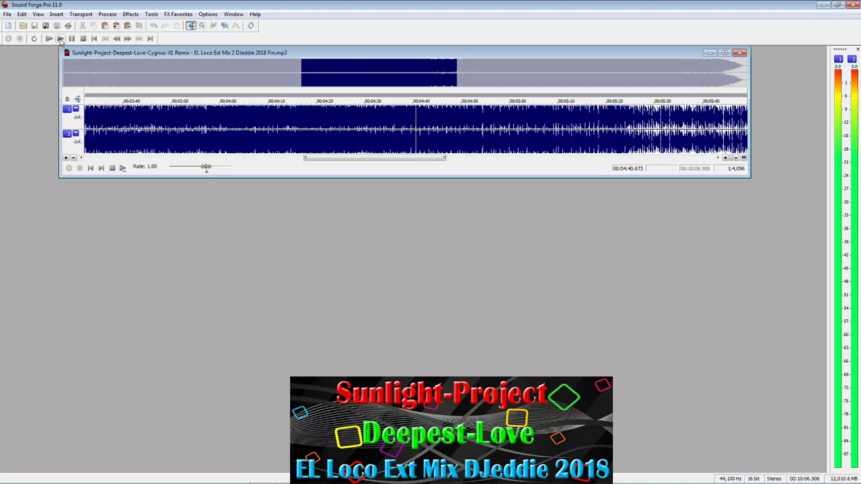Click the Undo arrow icon

[153, 26]
